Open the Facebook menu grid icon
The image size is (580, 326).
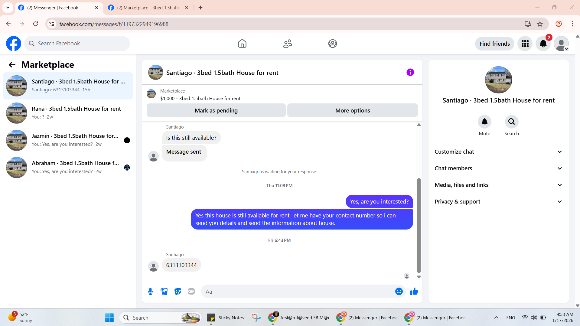tap(525, 44)
